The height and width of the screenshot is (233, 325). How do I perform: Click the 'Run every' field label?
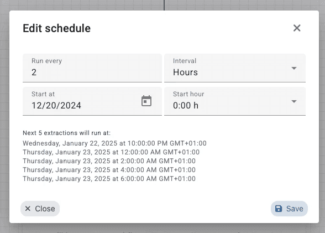coord(46,61)
